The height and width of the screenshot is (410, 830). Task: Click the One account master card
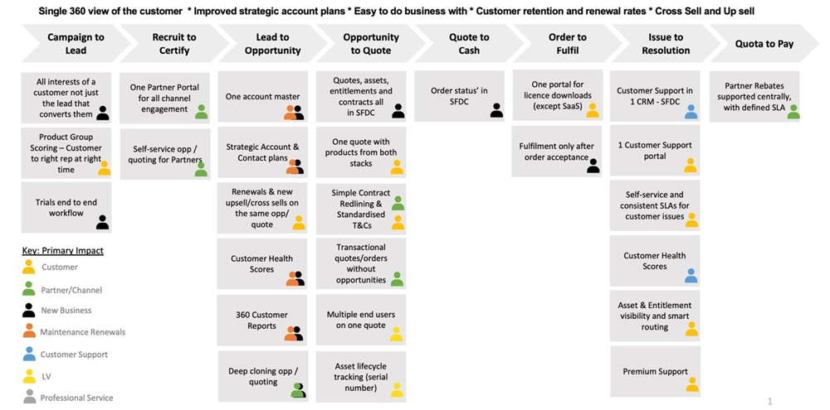(262, 97)
